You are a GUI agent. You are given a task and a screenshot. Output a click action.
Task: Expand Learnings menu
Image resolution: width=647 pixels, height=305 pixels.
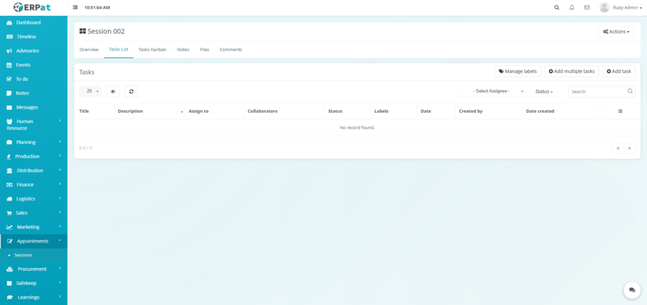click(x=34, y=297)
